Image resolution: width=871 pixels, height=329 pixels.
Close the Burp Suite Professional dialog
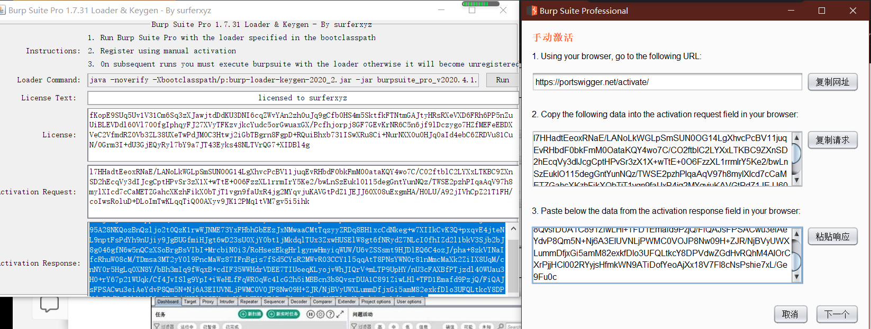[853, 11]
